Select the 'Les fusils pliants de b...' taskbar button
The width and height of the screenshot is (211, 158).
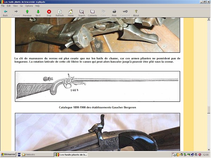[x=71, y=154]
